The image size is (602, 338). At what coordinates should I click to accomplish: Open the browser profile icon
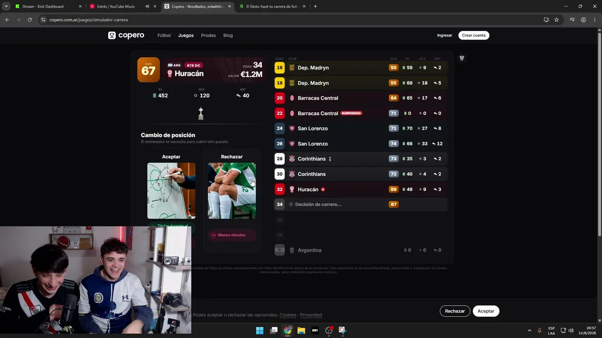click(583, 20)
